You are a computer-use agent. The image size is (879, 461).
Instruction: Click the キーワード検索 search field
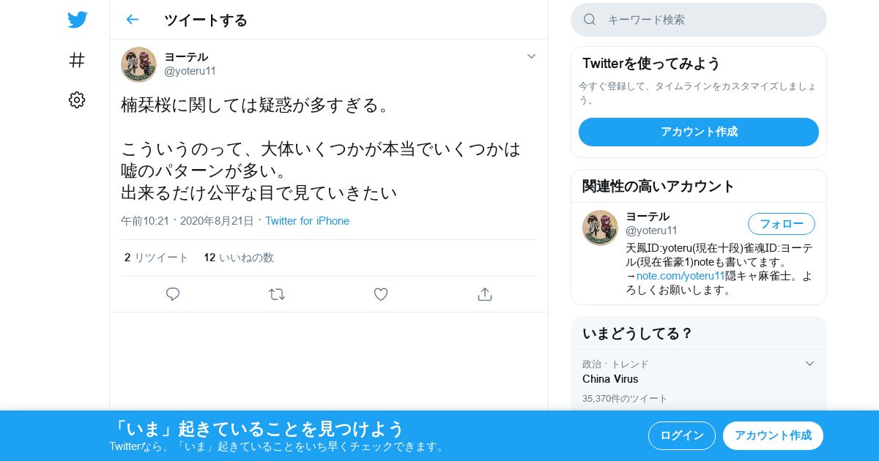(x=699, y=20)
